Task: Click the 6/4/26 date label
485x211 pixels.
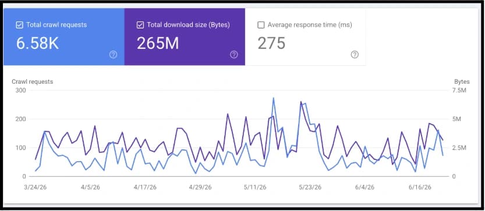Action: click(x=365, y=187)
